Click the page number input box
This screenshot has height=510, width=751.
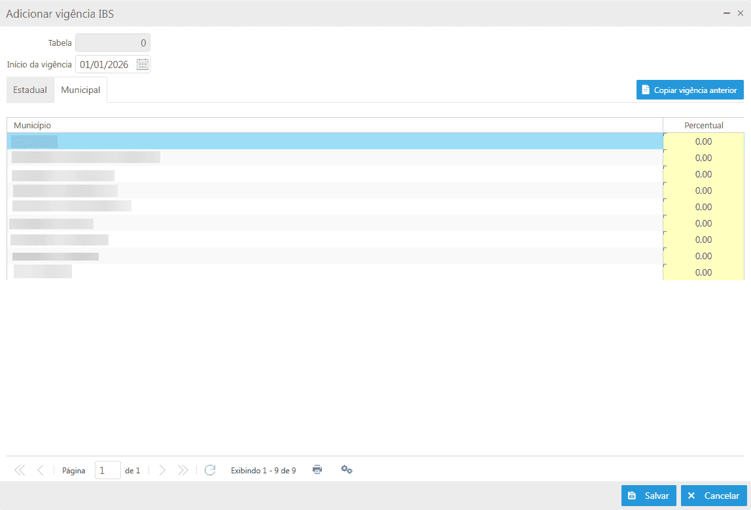(x=107, y=470)
